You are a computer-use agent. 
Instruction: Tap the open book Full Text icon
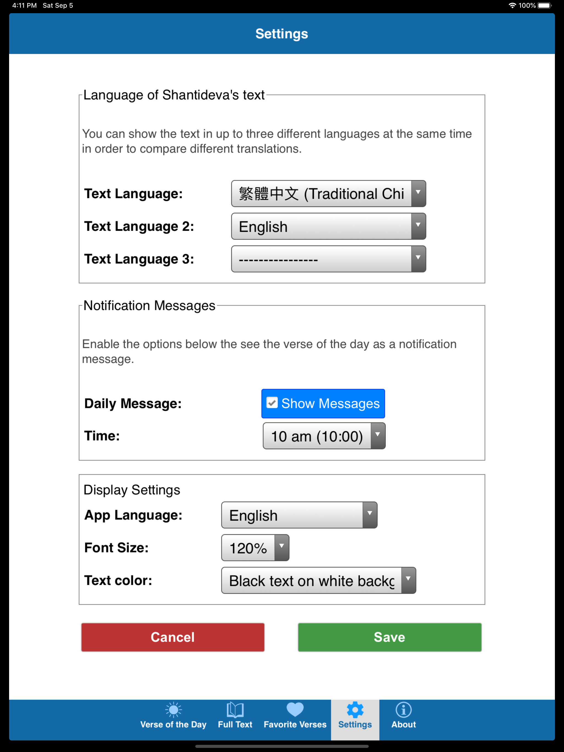235,710
